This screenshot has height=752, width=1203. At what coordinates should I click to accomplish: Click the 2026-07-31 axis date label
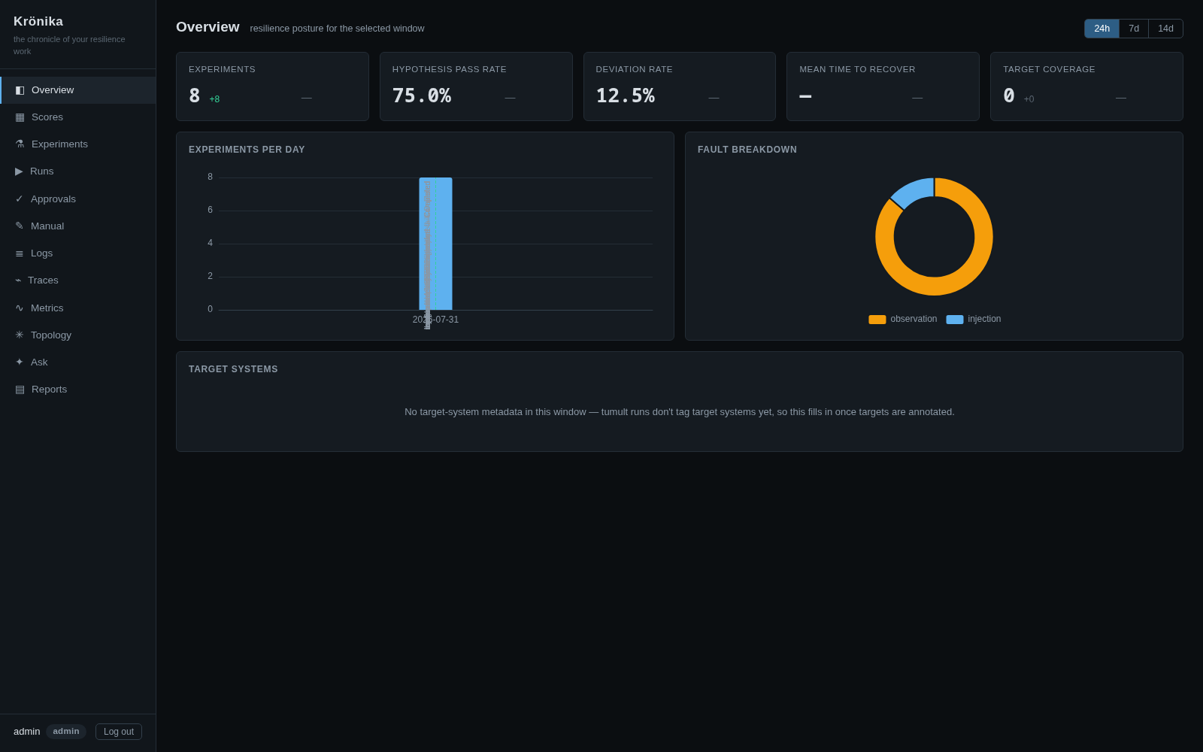435,320
